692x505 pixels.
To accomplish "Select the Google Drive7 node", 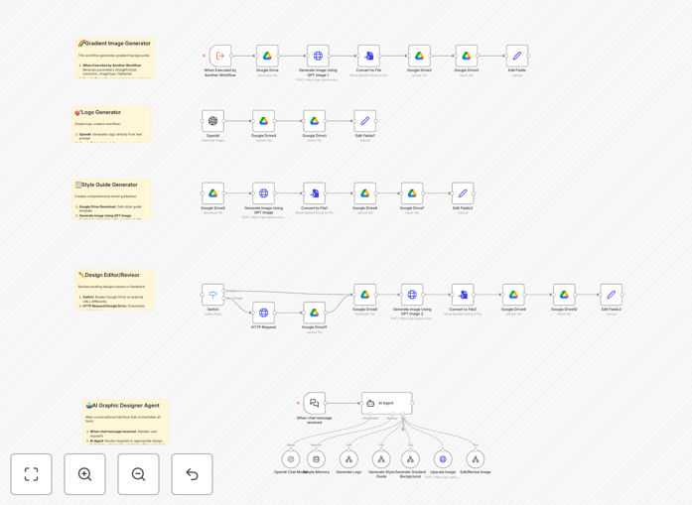I will (412, 193).
